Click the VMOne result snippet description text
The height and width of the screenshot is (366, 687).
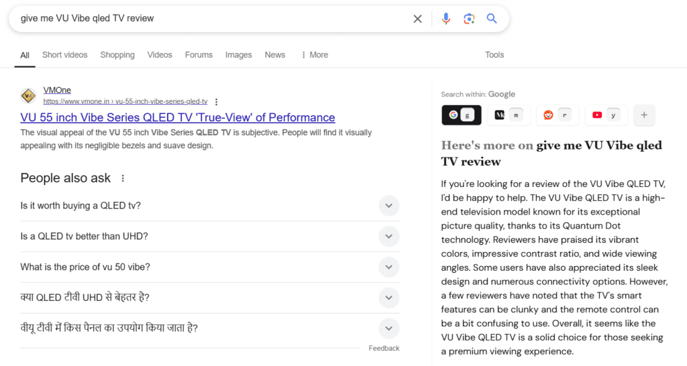pos(196,139)
